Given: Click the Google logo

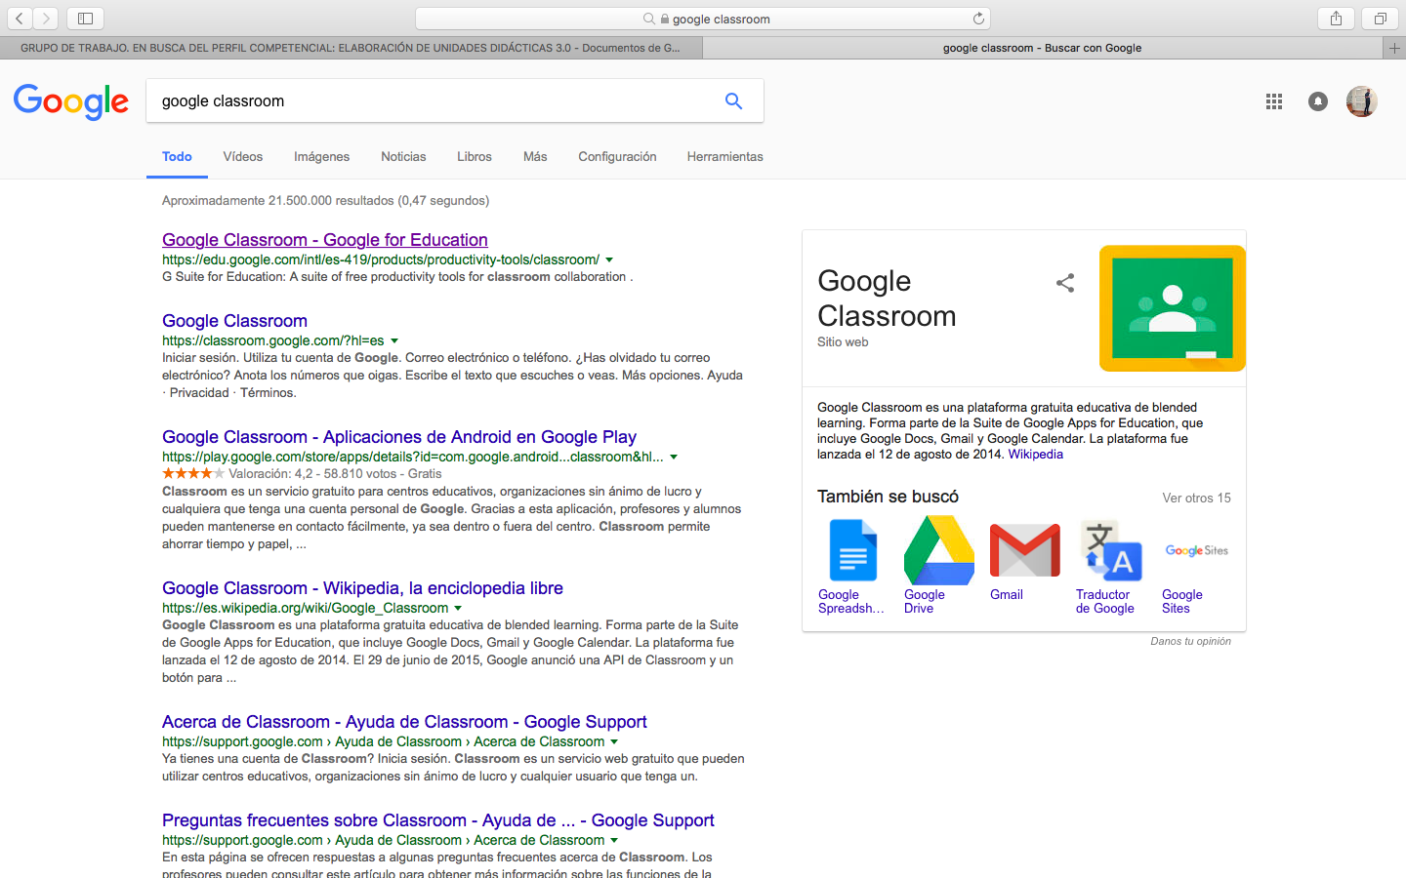Looking at the screenshot, I should click(71, 101).
